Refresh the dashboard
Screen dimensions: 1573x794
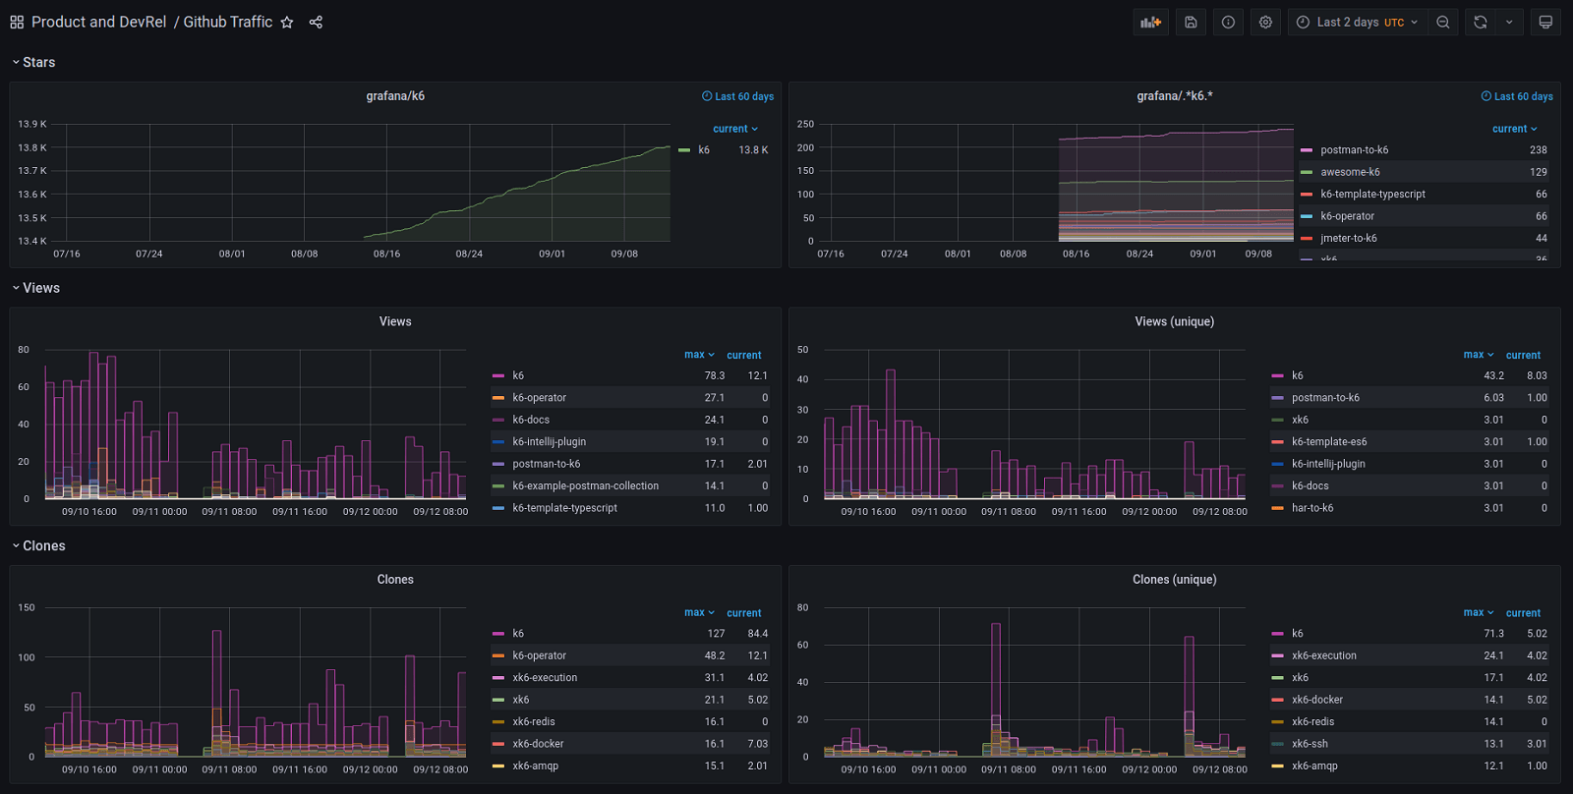pyautogui.click(x=1481, y=22)
